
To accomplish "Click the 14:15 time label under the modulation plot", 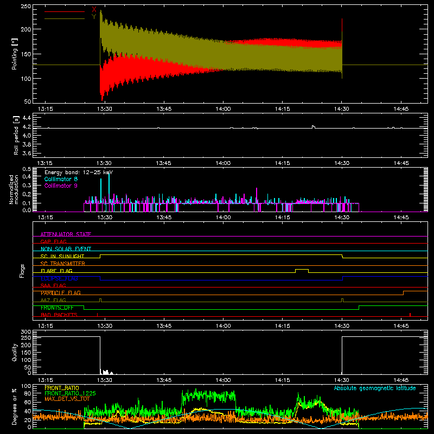I will tap(282, 218).
